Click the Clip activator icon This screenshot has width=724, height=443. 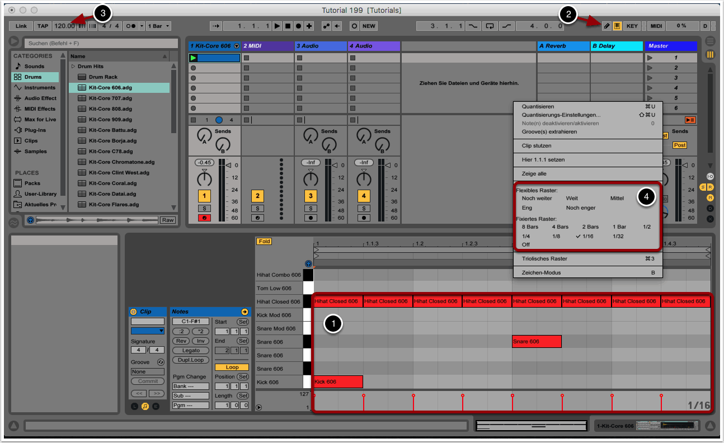(133, 312)
